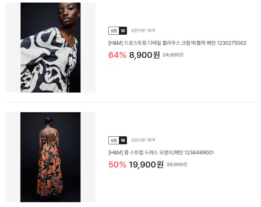The width and height of the screenshot is (261, 207).
Task: Click the 50% discount label
Action: [x=117, y=165]
